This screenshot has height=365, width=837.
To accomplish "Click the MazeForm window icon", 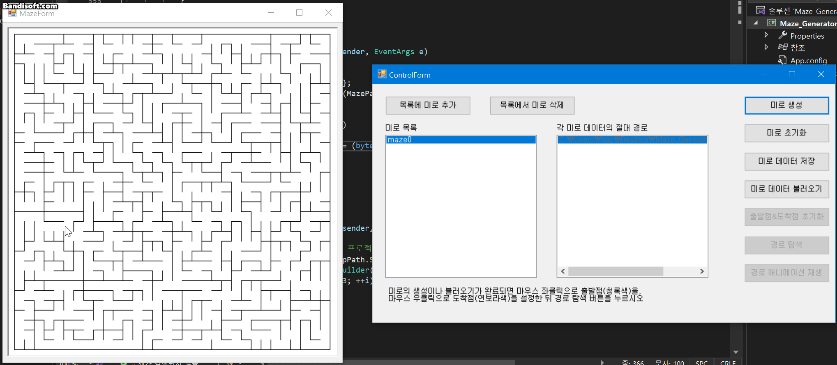I will tap(12, 13).
